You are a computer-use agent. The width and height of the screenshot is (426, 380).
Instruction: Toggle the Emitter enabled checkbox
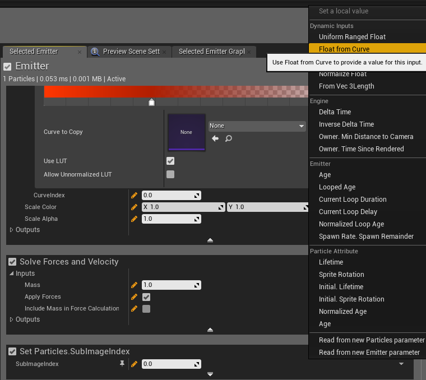7,67
